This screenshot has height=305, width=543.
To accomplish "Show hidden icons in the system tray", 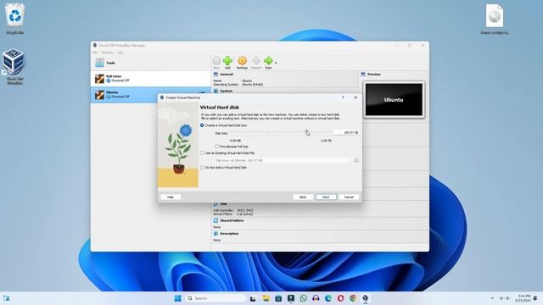I will point(492,298).
